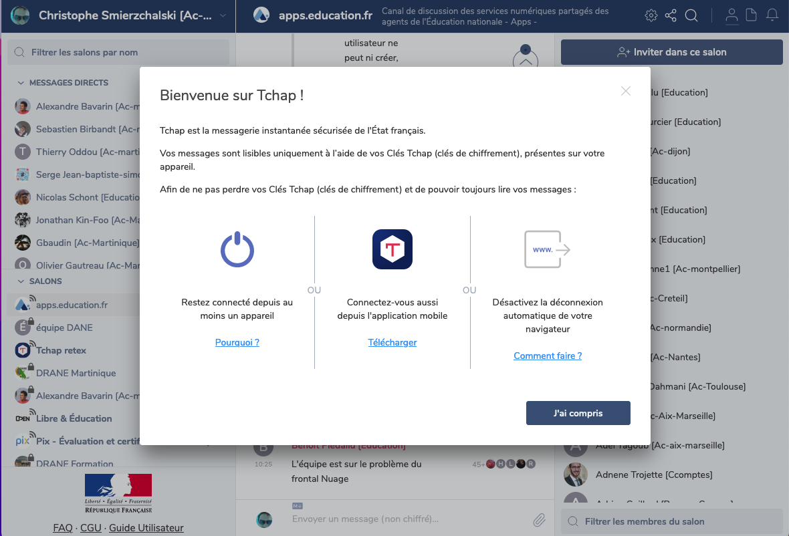Viewport: 789px width, 536px height.
Task: Open the CGU link
Action: point(90,528)
